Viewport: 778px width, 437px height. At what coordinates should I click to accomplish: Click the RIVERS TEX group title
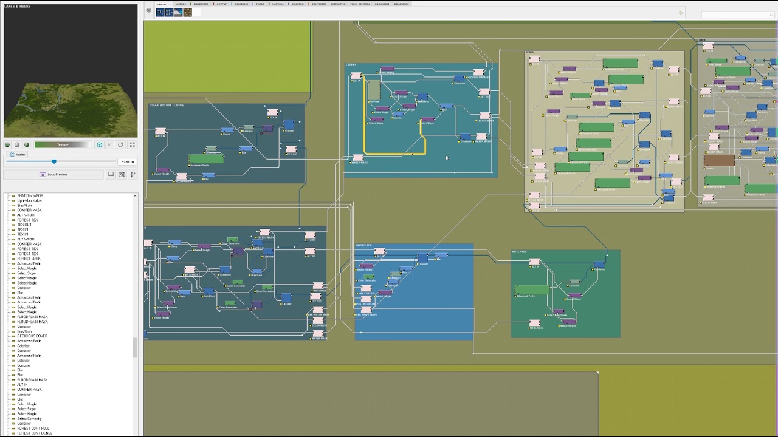(363, 246)
